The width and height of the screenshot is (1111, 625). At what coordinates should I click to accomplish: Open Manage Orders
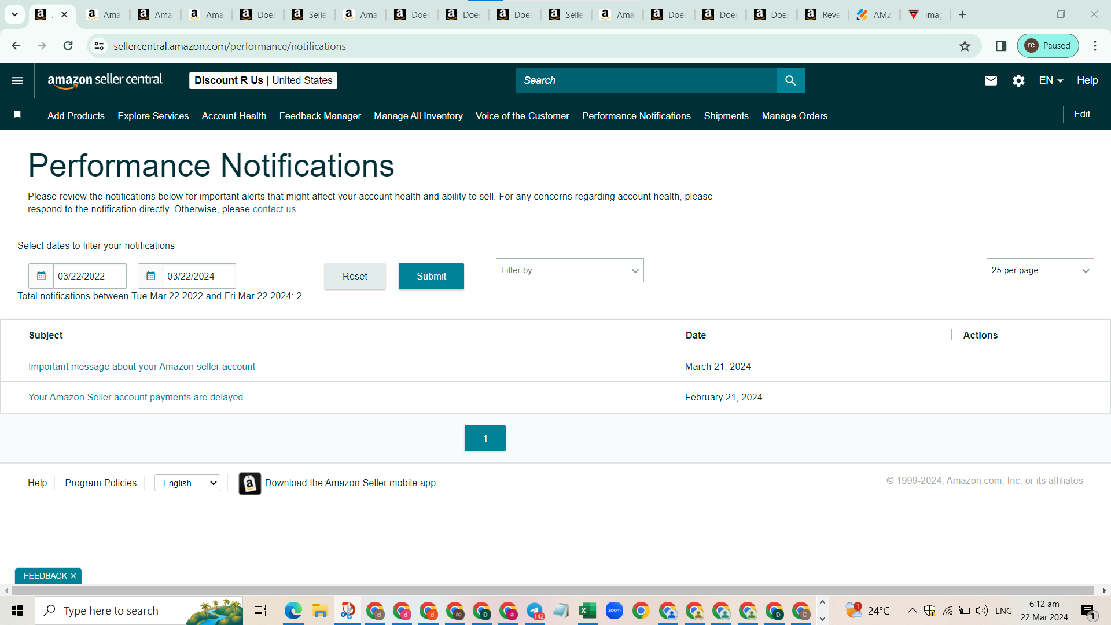click(x=794, y=116)
